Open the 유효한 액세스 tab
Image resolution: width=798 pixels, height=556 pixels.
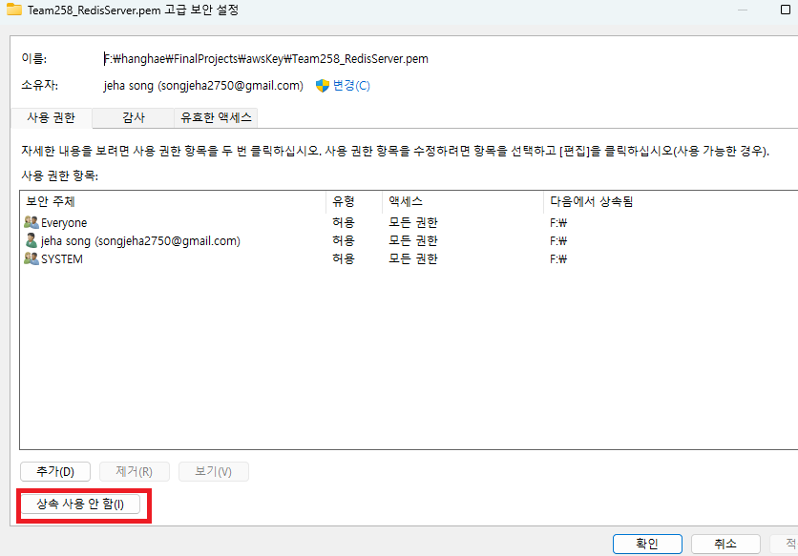pos(216,118)
